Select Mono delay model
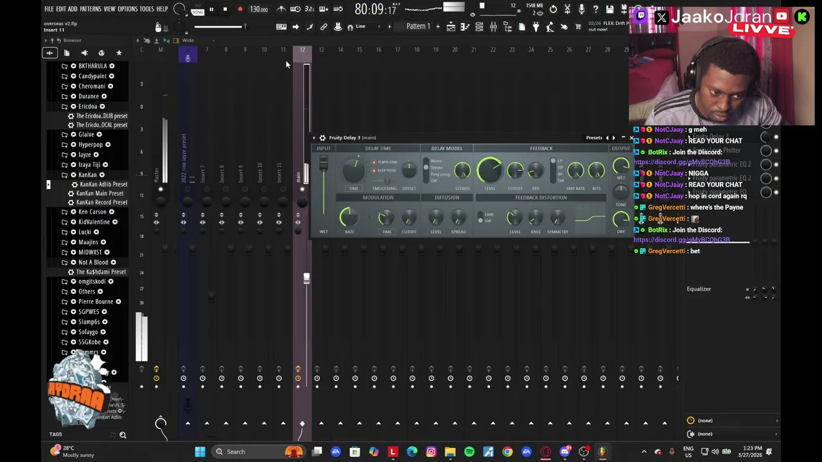 (436, 160)
